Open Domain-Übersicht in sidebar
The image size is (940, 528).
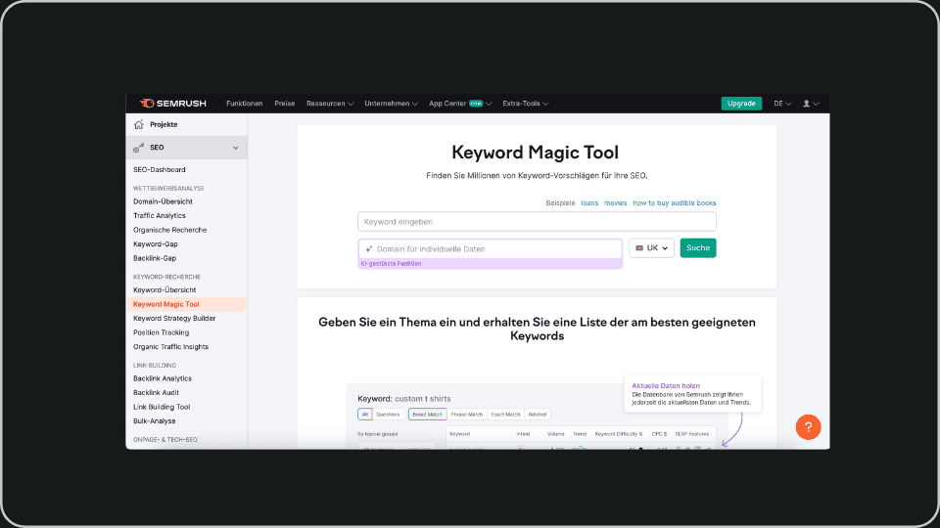tap(164, 201)
